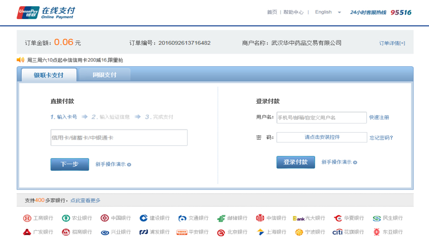Click the speaker announcement icon
This screenshot has height=252, width=429.
[x=21, y=60]
